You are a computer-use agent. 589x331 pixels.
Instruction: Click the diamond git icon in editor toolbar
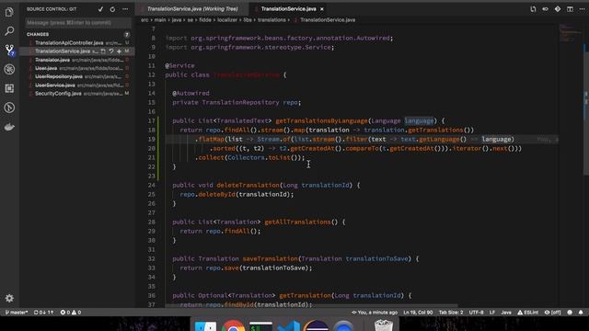pyautogui.click(x=558, y=9)
